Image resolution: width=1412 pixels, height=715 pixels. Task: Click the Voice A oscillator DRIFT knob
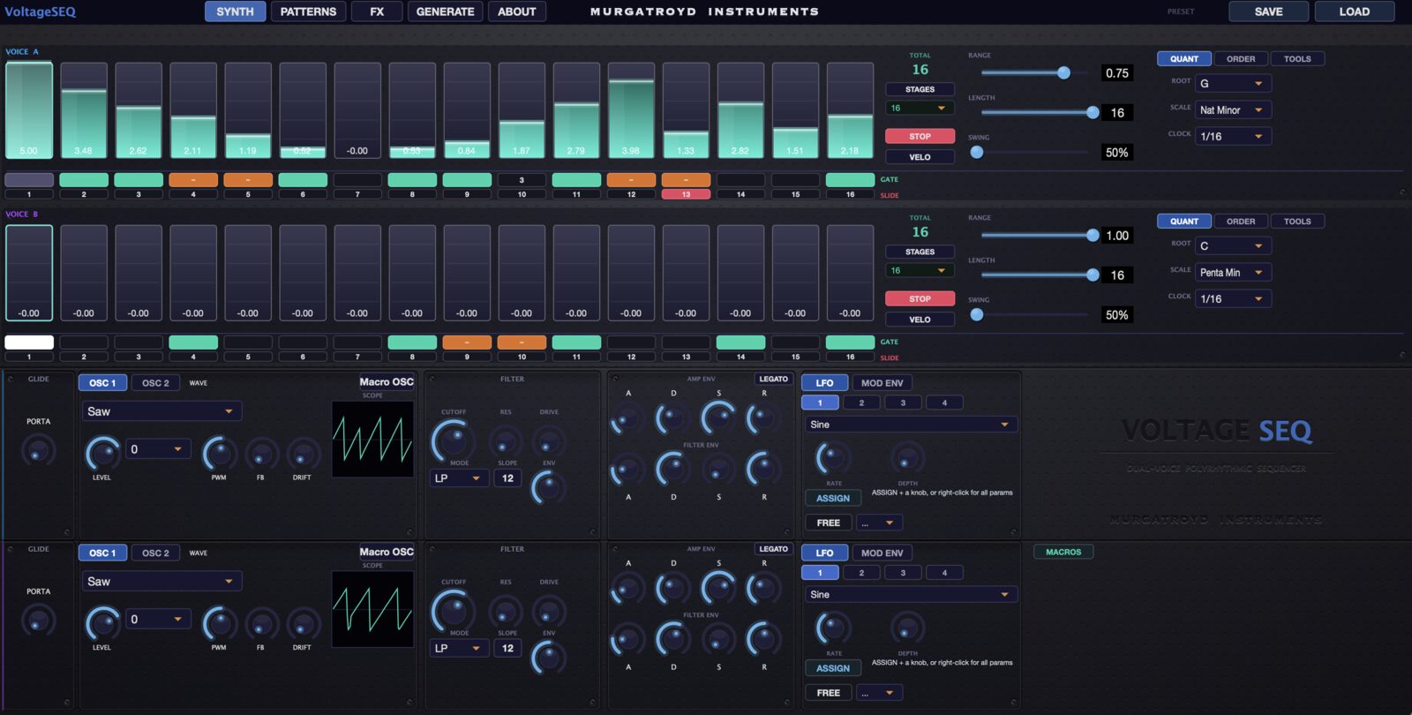[x=303, y=455]
